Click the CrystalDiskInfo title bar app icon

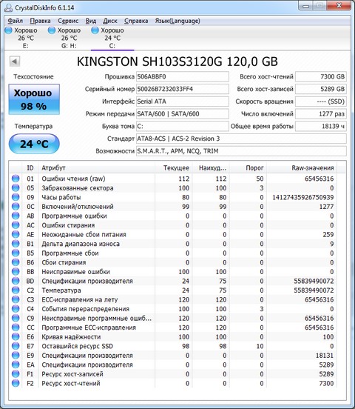point(8,7)
